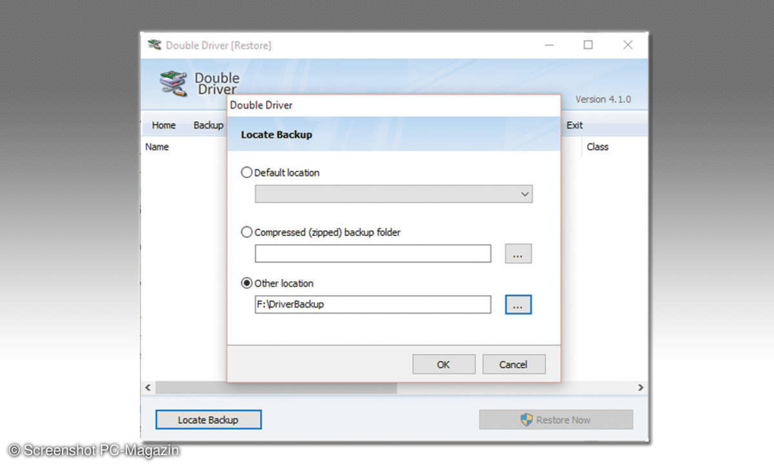Close the Double Driver window

[x=628, y=44]
